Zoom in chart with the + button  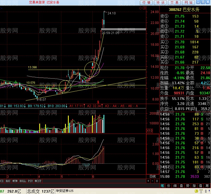pyautogui.click(x=148, y=181)
